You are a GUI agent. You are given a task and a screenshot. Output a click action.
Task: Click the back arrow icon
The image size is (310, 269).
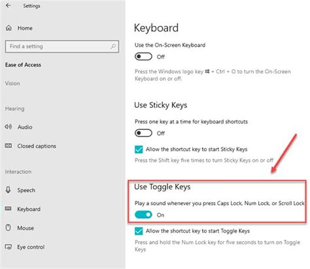(9, 5)
